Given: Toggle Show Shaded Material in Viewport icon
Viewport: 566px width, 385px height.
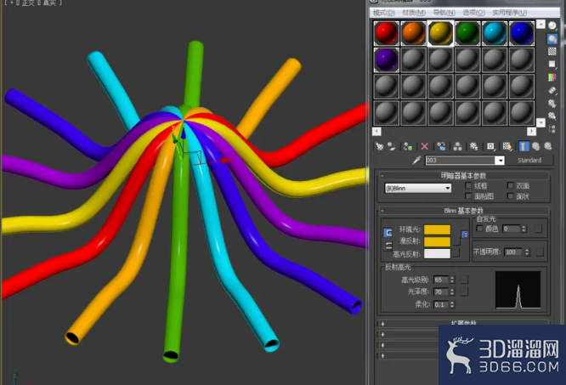Looking at the screenshot, I should [507, 146].
